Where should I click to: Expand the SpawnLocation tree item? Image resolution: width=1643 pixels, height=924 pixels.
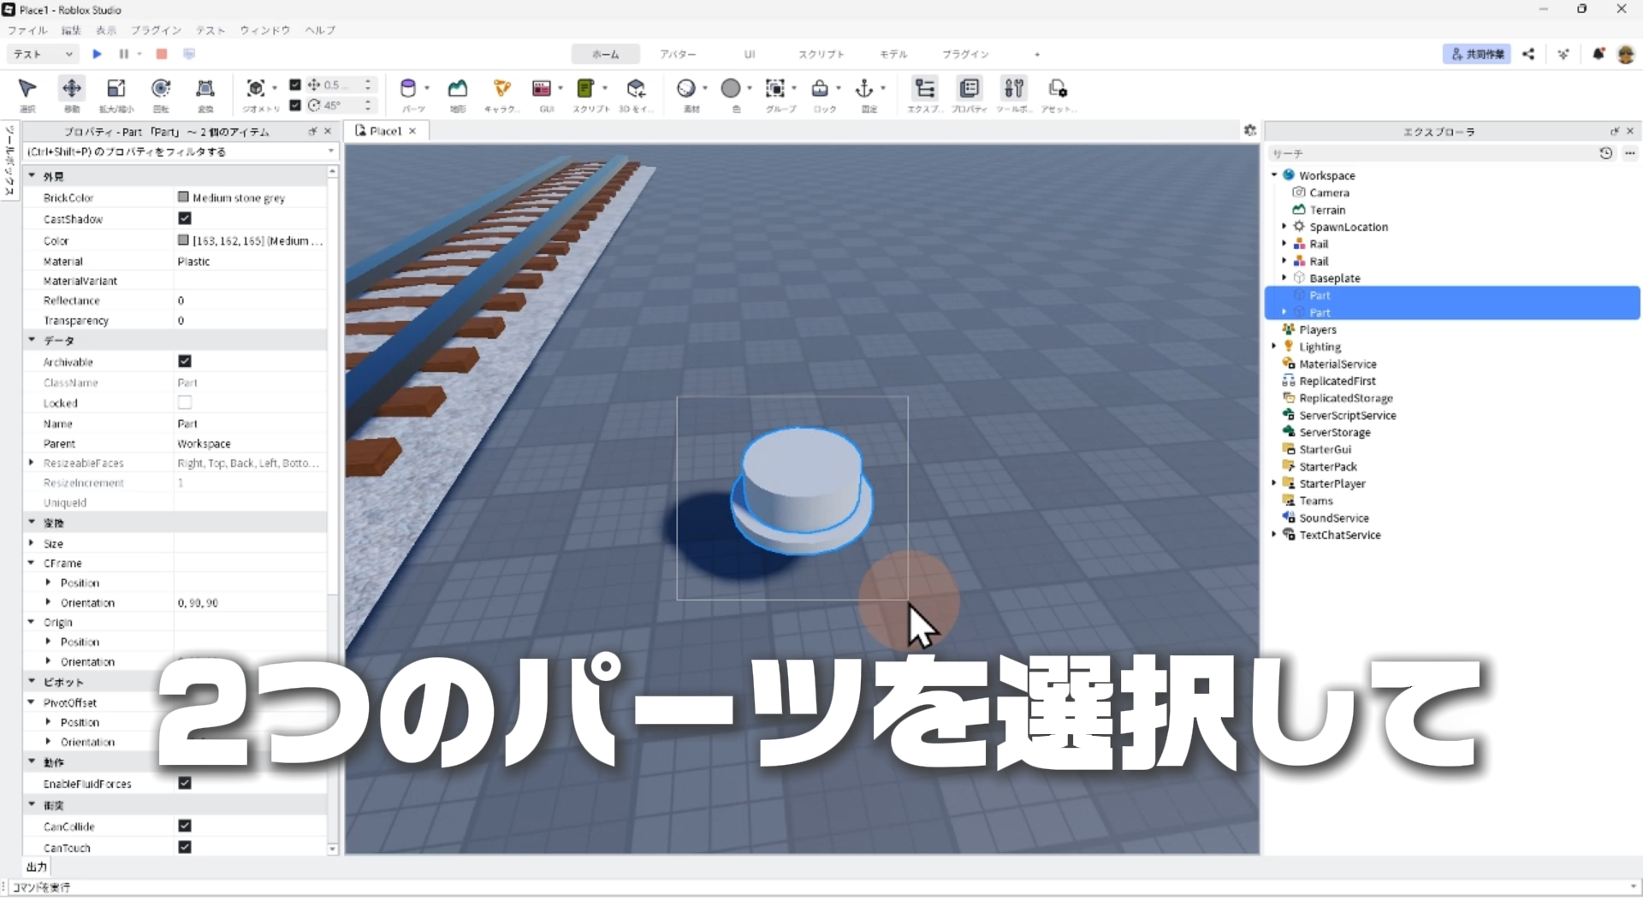1284,227
